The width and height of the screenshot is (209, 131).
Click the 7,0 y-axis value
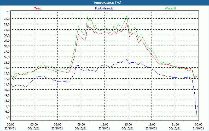point(8,106)
